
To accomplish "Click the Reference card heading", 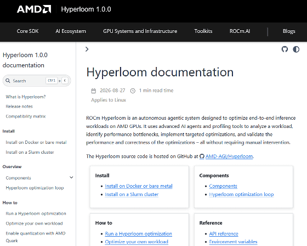I will coord(211,223).
